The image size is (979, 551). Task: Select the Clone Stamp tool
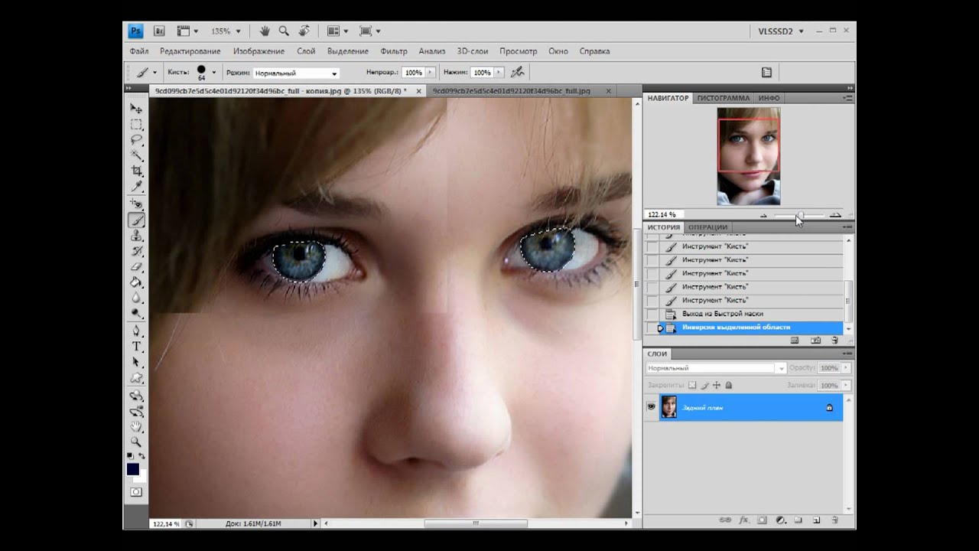pyautogui.click(x=136, y=236)
